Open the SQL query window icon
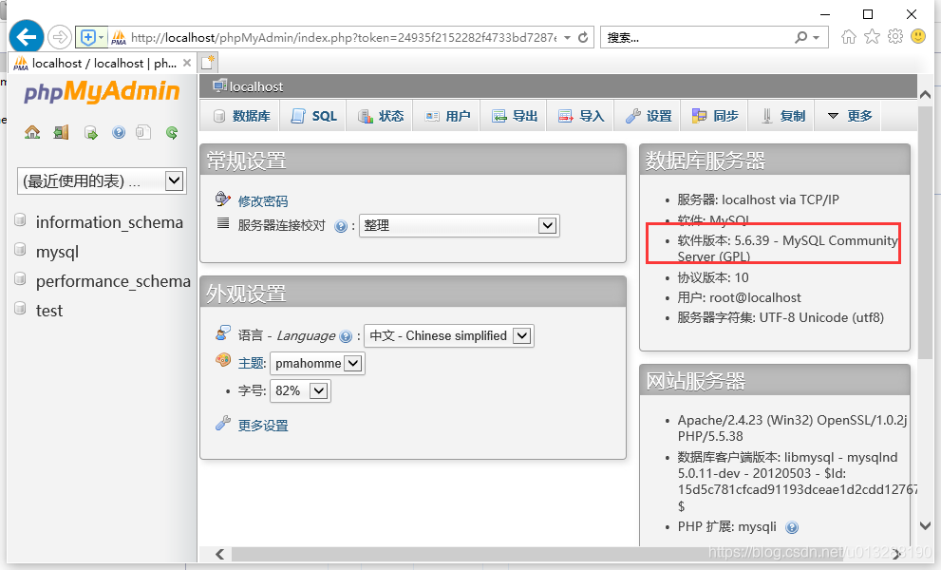 click(x=89, y=132)
